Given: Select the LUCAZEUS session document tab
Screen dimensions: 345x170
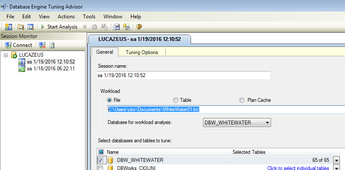Looking at the screenshot, I should (x=139, y=39).
